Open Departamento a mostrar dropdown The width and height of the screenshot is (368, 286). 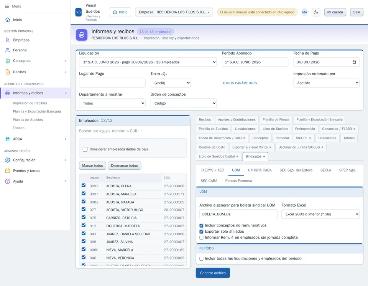tap(112, 103)
